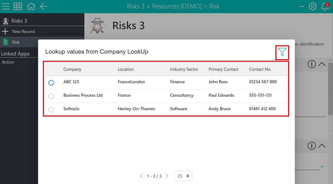Go to the previous page arrow

tap(141, 176)
